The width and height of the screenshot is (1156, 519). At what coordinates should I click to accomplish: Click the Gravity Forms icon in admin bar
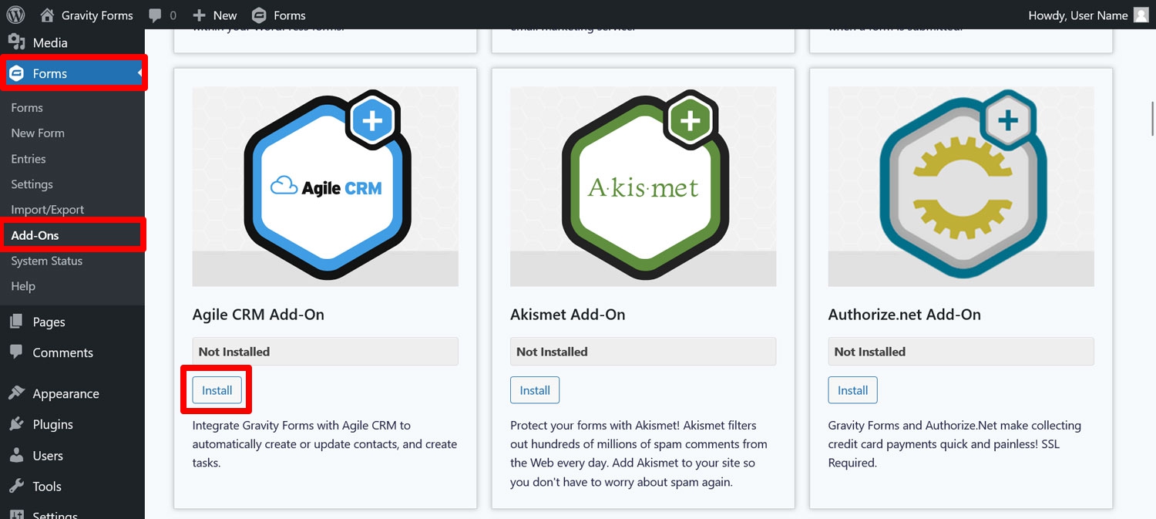click(259, 15)
